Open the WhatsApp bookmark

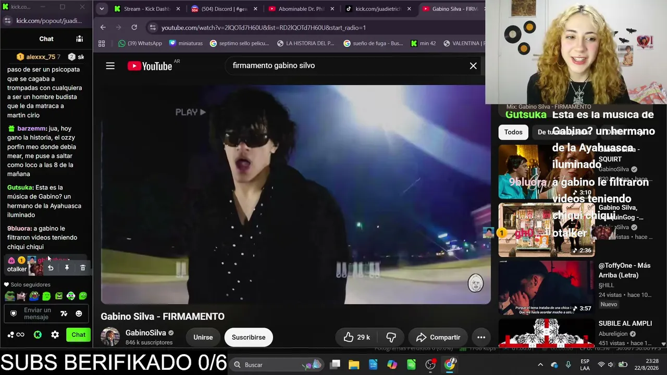pyautogui.click(x=140, y=43)
